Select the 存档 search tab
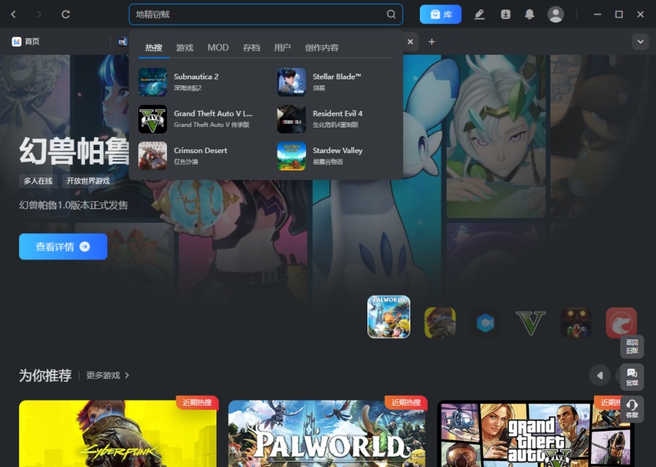 pyautogui.click(x=251, y=47)
